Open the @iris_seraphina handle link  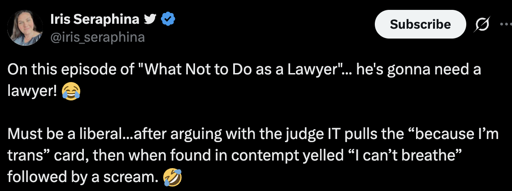coord(97,37)
